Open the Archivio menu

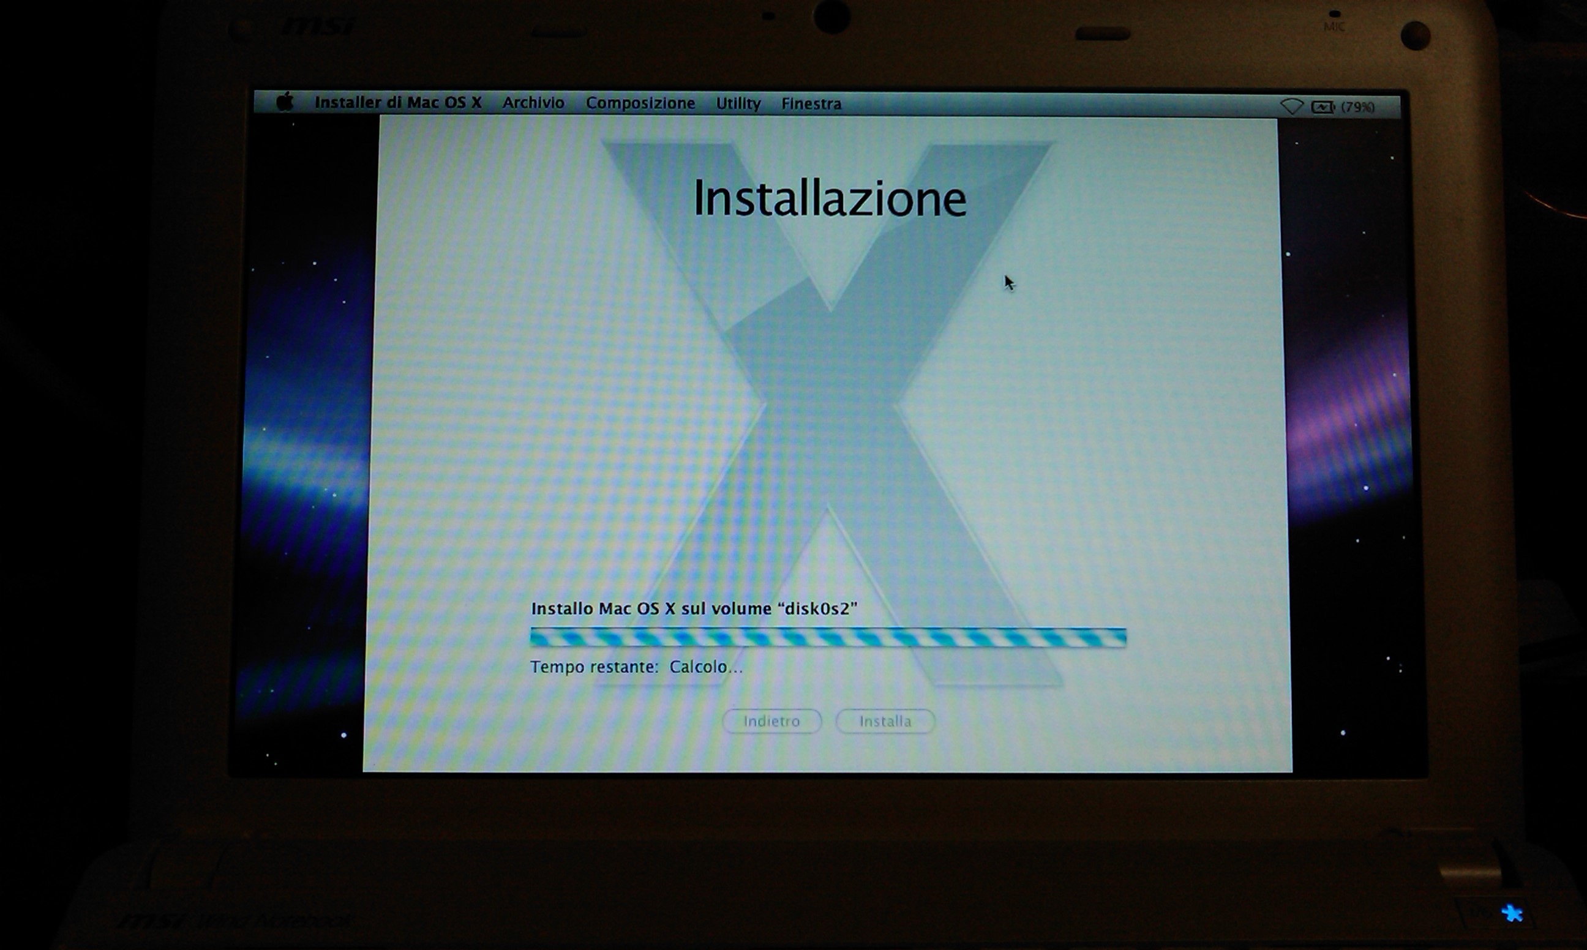tap(533, 102)
